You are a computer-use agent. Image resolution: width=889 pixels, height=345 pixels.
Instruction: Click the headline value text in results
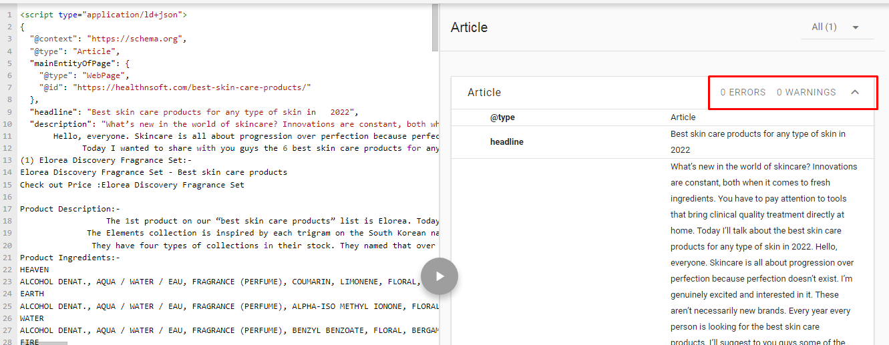(x=757, y=141)
